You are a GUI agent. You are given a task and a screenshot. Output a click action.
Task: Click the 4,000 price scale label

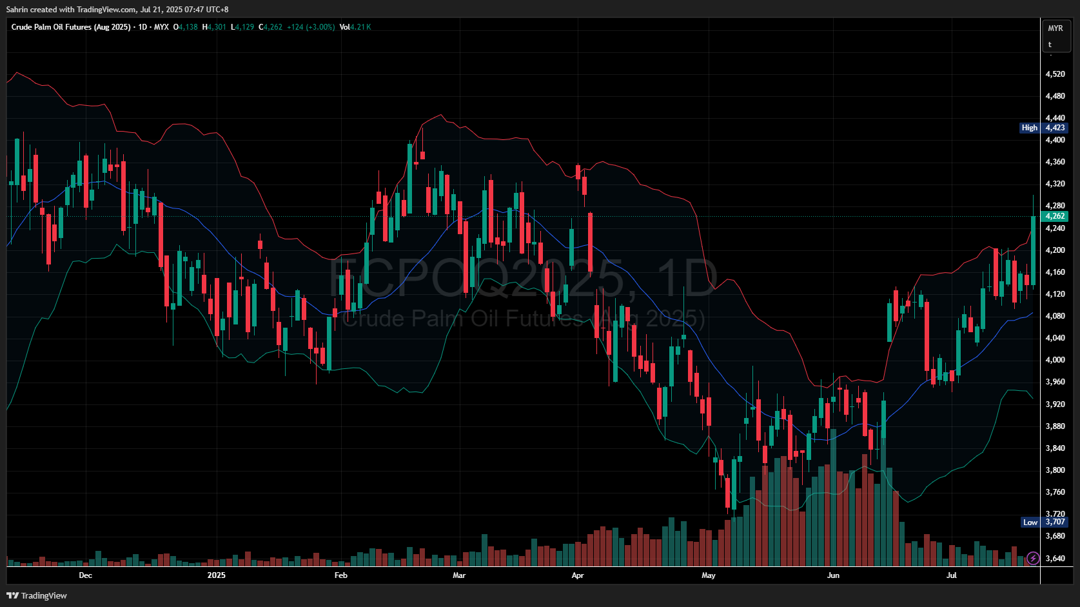coord(1055,360)
